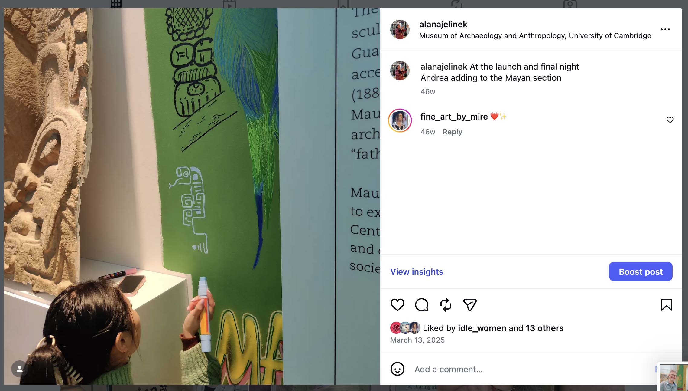
Task: Open Museum of Archaeology and Anthropology location
Action: [535, 36]
